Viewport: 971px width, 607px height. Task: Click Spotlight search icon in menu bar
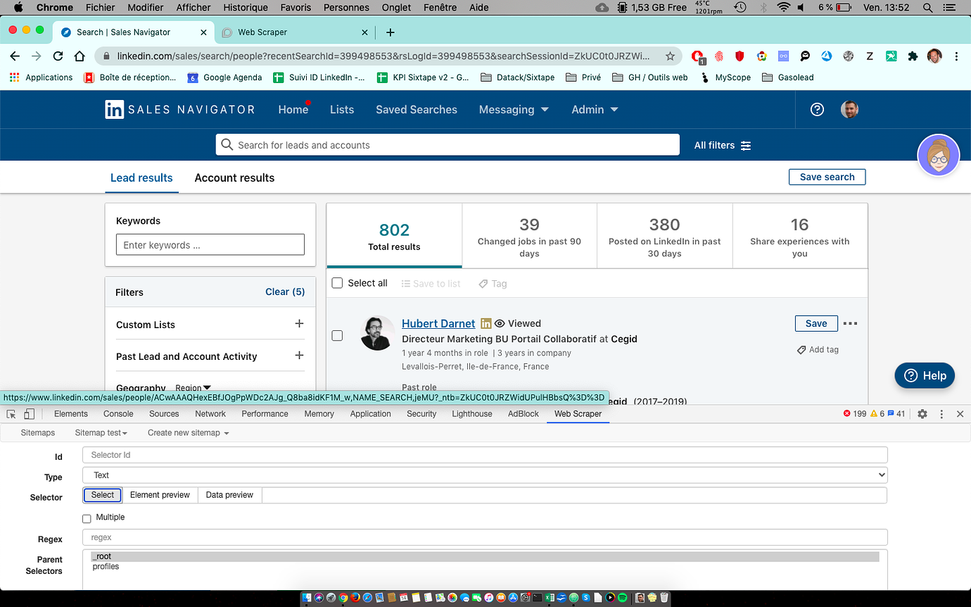pos(928,7)
